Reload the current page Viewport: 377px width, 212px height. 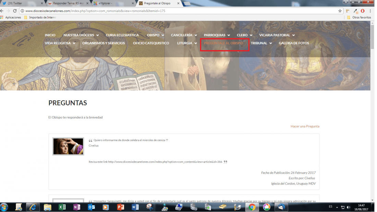tap(15, 11)
